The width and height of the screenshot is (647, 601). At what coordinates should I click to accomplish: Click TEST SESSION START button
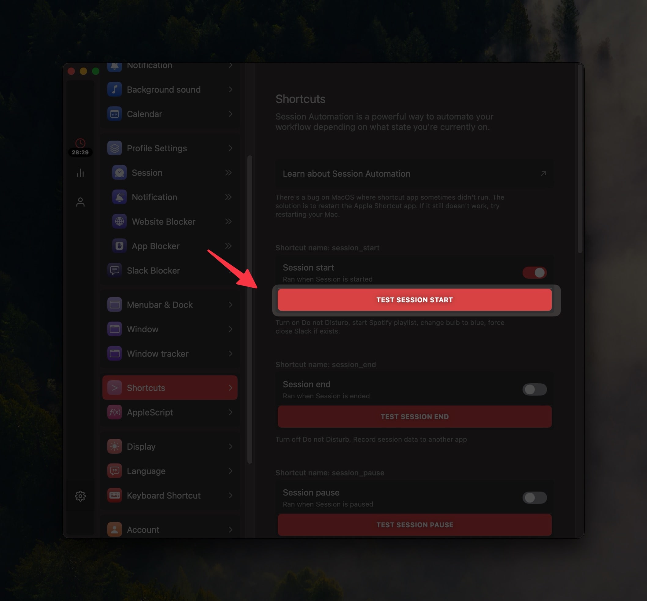[414, 299]
